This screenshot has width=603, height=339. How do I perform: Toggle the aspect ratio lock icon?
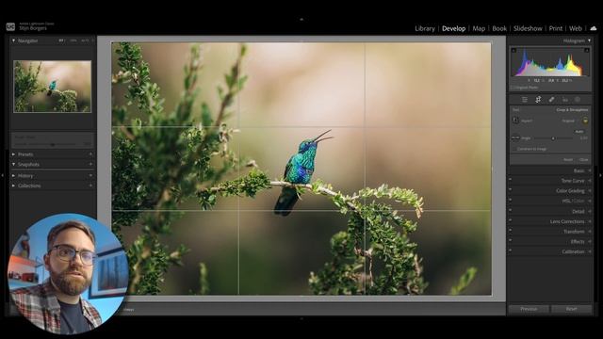[x=585, y=121]
